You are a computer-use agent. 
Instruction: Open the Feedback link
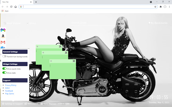click(x=9, y=91)
